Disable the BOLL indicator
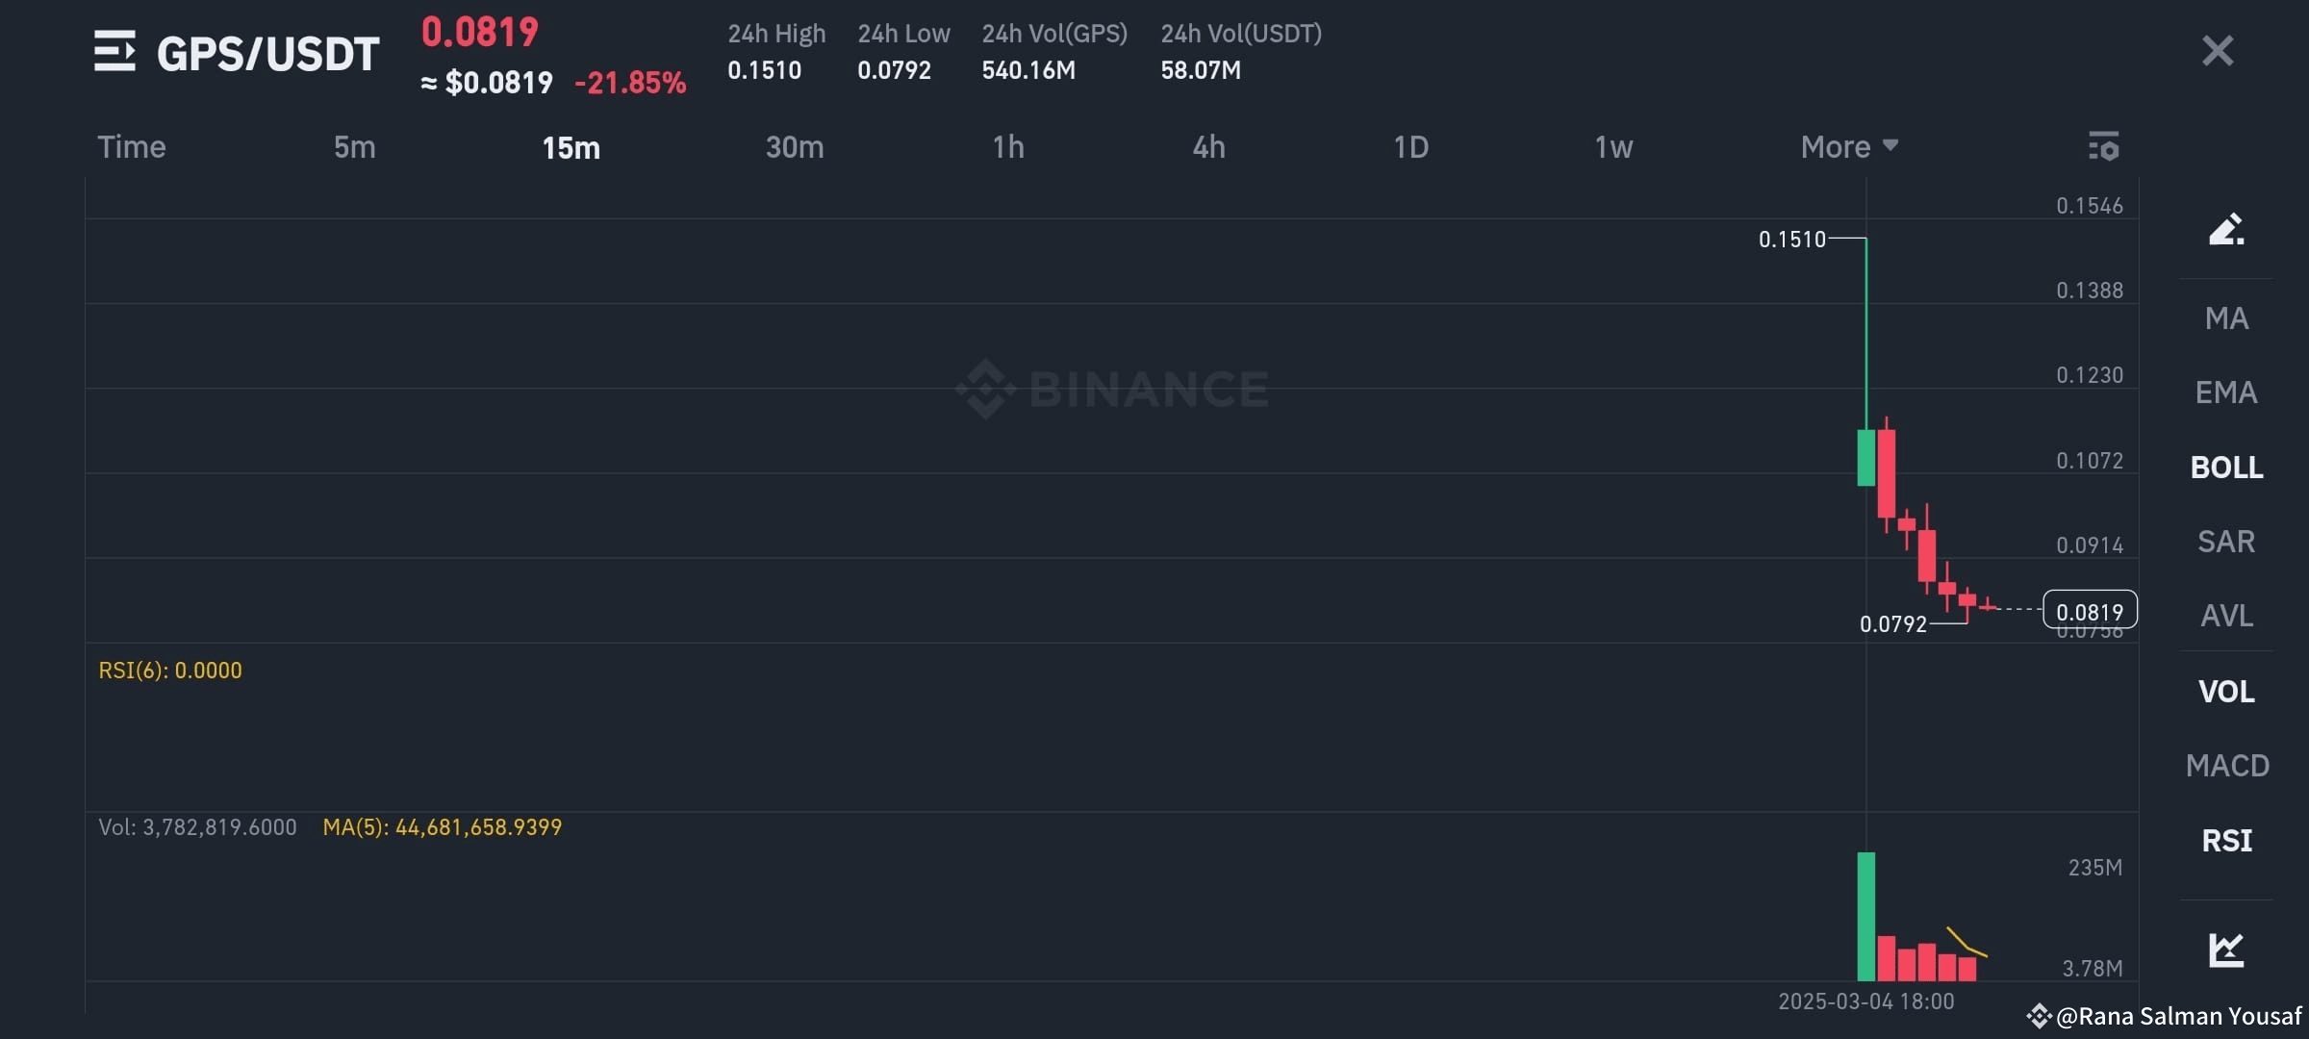Viewport: 2309px width, 1039px height. click(x=2226, y=468)
